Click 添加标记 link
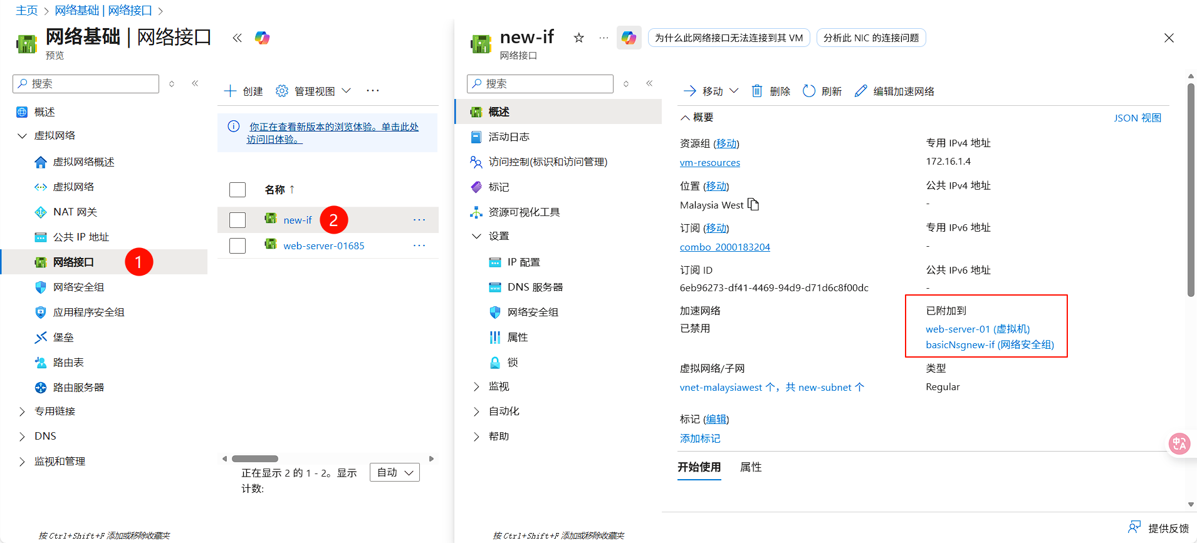The width and height of the screenshot is (1197, 543). [x=700, y=438]
